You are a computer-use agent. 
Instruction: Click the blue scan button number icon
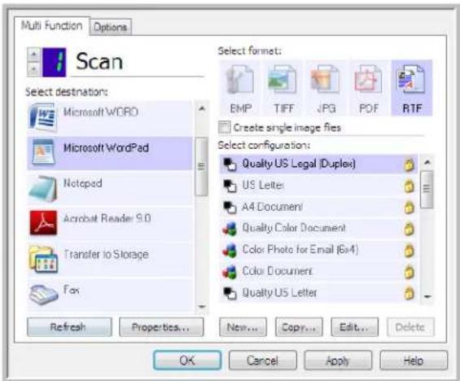click(x=55, y=62)
